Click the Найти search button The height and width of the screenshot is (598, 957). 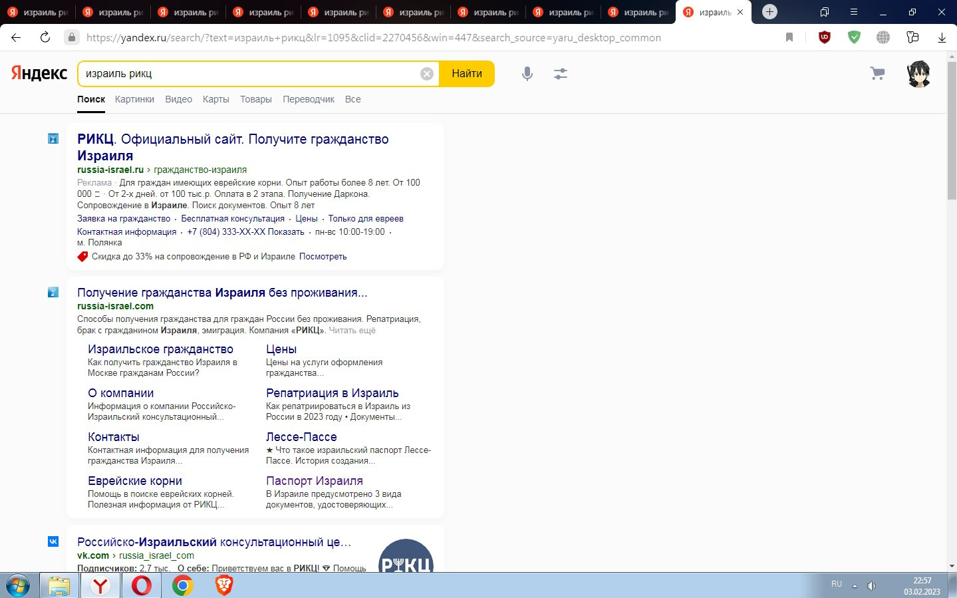click(x=467, y=74)
